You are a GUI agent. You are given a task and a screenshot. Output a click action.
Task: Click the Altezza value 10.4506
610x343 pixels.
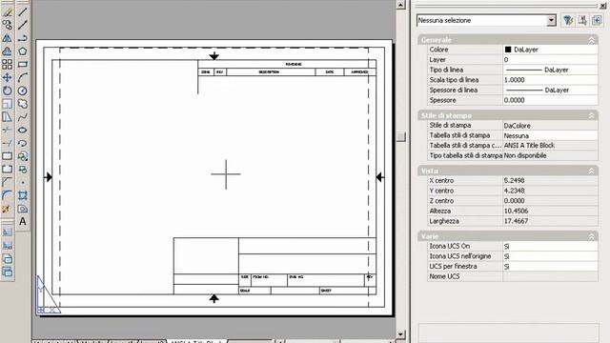point(550,212)
